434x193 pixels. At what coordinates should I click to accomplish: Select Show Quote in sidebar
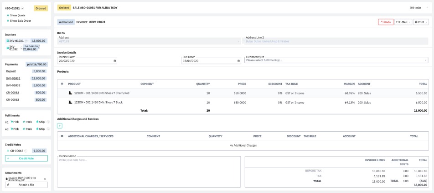17,15
